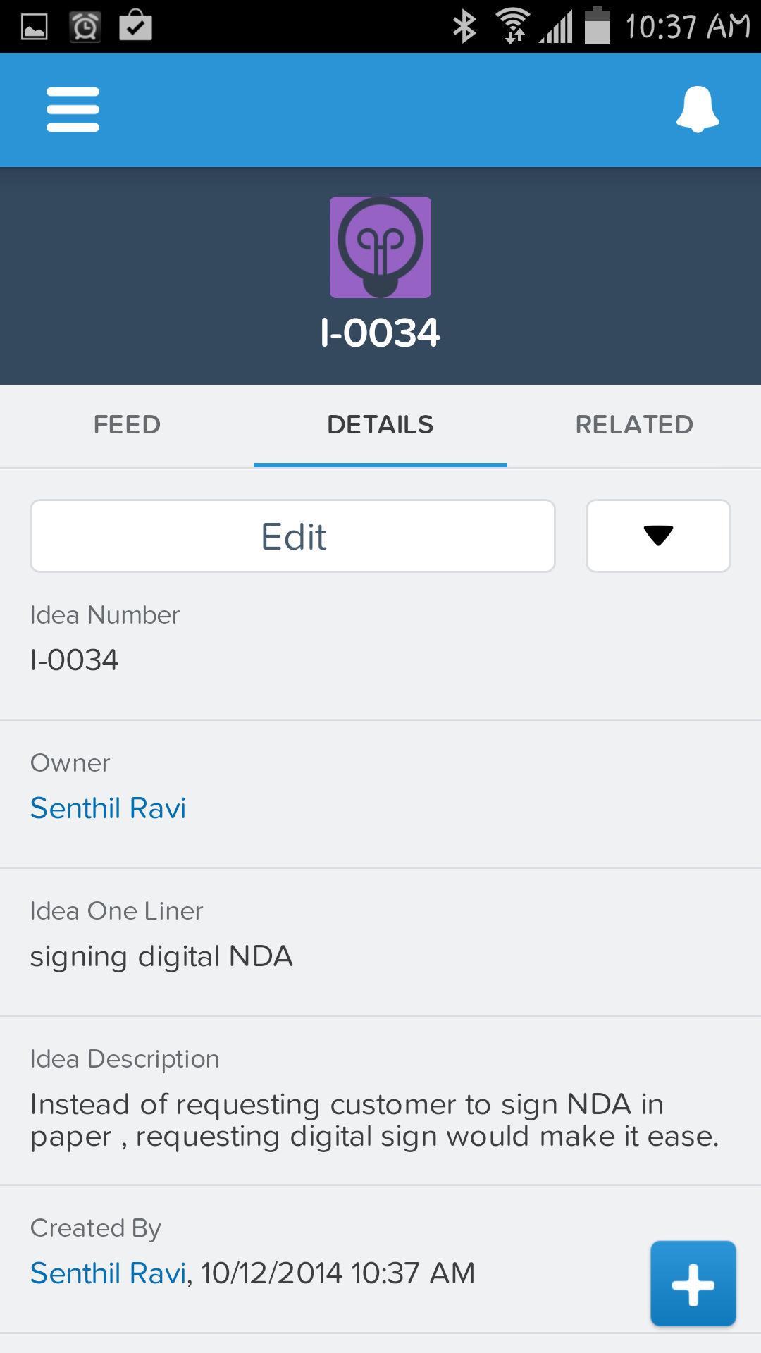Image resolution: width=761 pixels, height=1353 pixels.
Task: Tap the signal strength indicator
Action: pos(557,28)
